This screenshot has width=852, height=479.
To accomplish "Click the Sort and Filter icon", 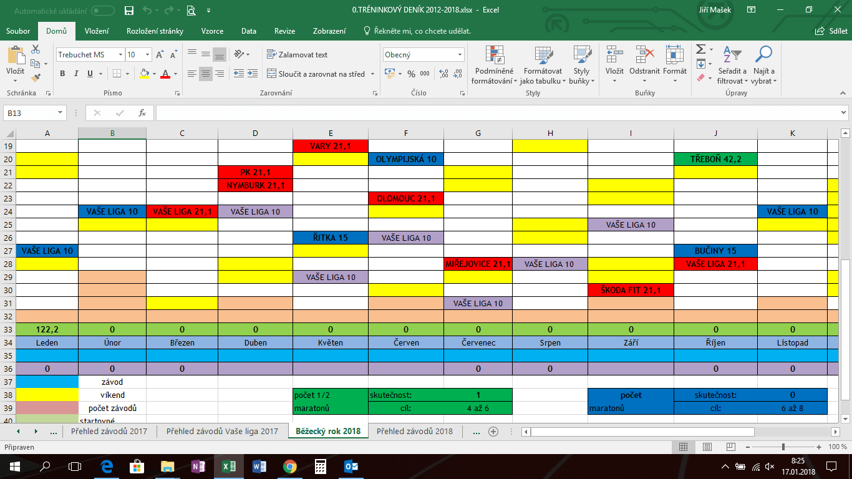I will click(x=731, y=54).
